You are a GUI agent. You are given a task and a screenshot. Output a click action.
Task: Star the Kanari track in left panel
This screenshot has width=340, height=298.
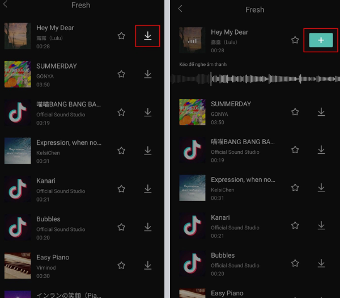121,189
